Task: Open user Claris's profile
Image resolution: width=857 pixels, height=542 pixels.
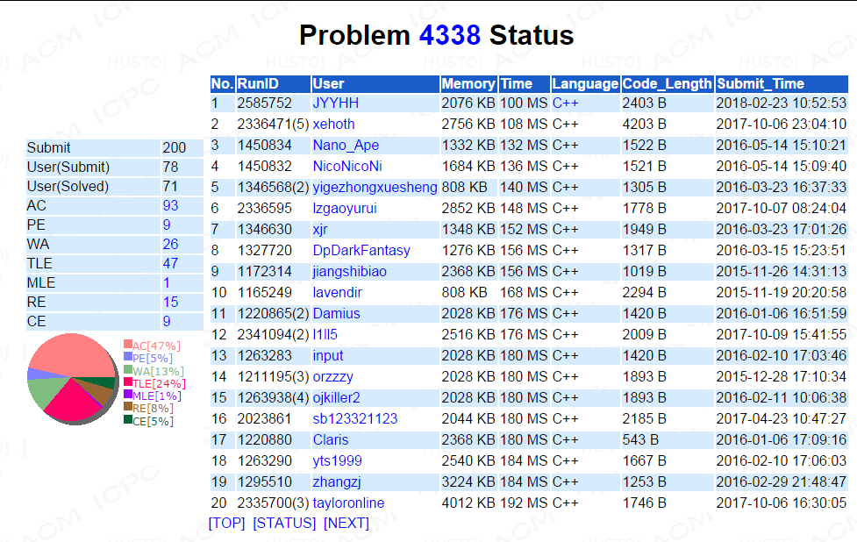Action: [330, 440]
